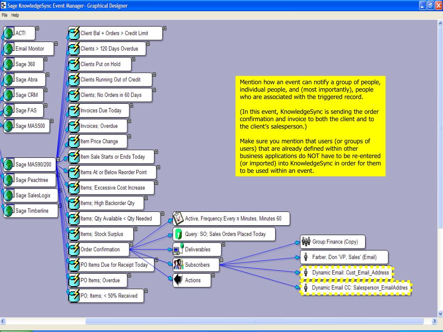The height and width of the screenshot is (332, 443).
Task: Select Item Sale Starts or Ends Today
Action: pyautogui.click(x=111, y=157)
